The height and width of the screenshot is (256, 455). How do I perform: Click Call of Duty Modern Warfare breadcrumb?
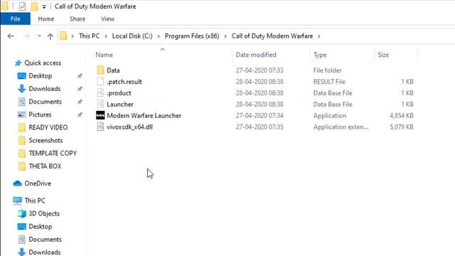click(272, 36)
